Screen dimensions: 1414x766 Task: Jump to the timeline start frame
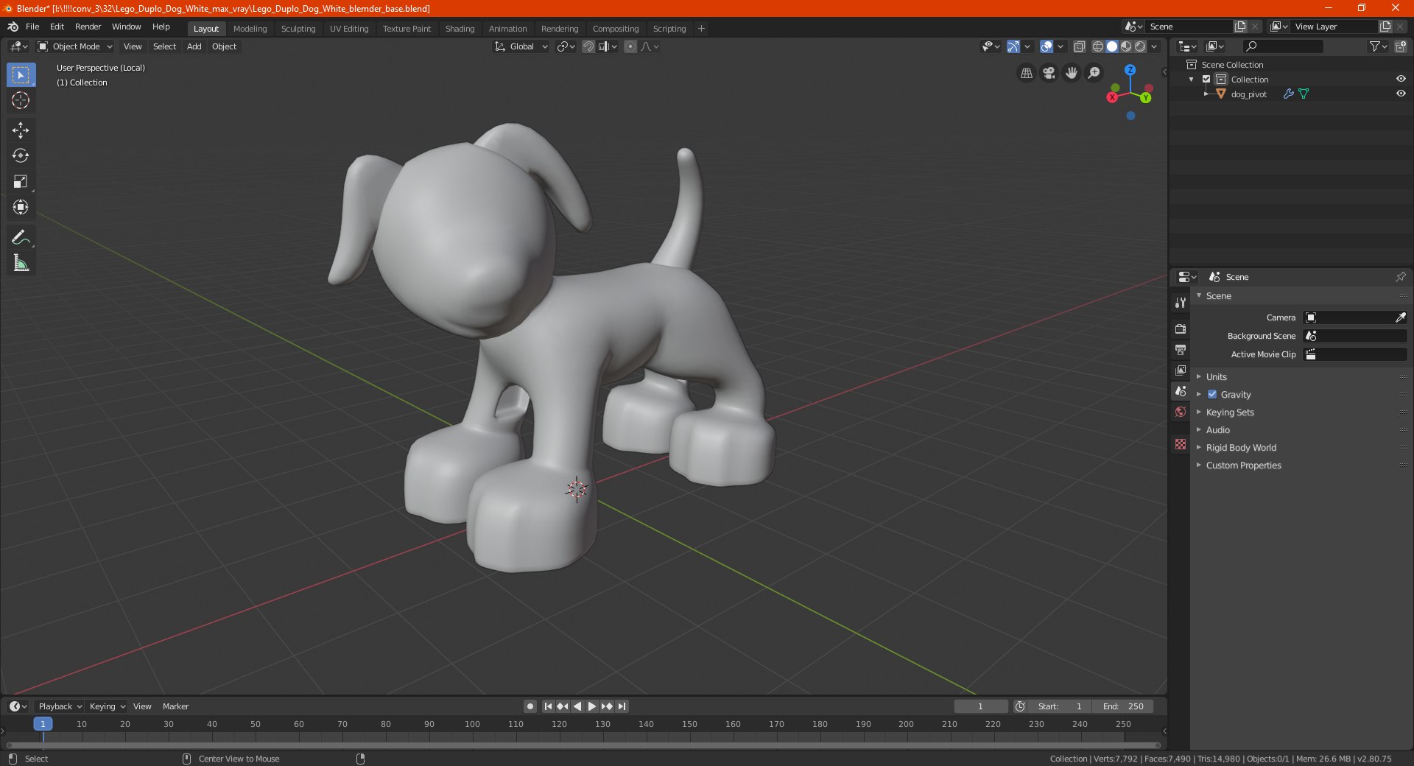coord(548,706)
